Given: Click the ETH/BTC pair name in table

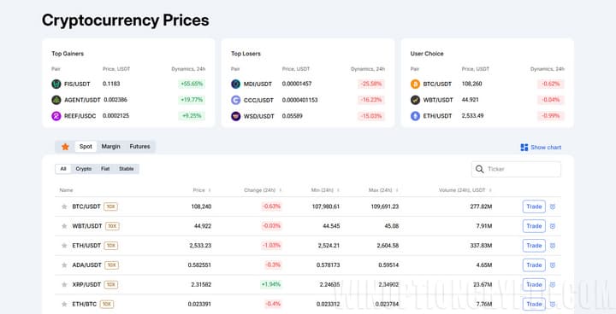Looking at the screenshot, I should pyautogui.click(x=85, y=305).
